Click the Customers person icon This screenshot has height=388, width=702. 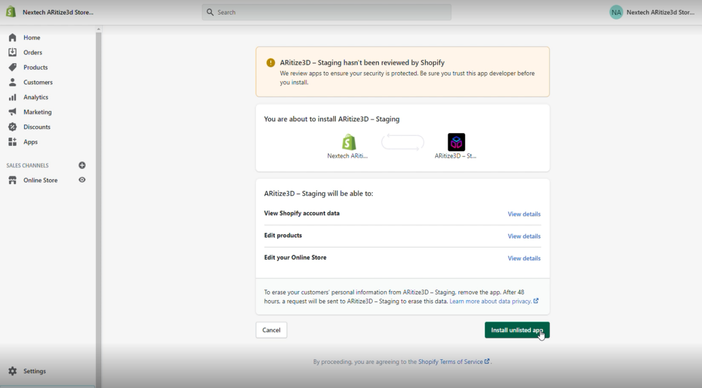pos(12,82)
